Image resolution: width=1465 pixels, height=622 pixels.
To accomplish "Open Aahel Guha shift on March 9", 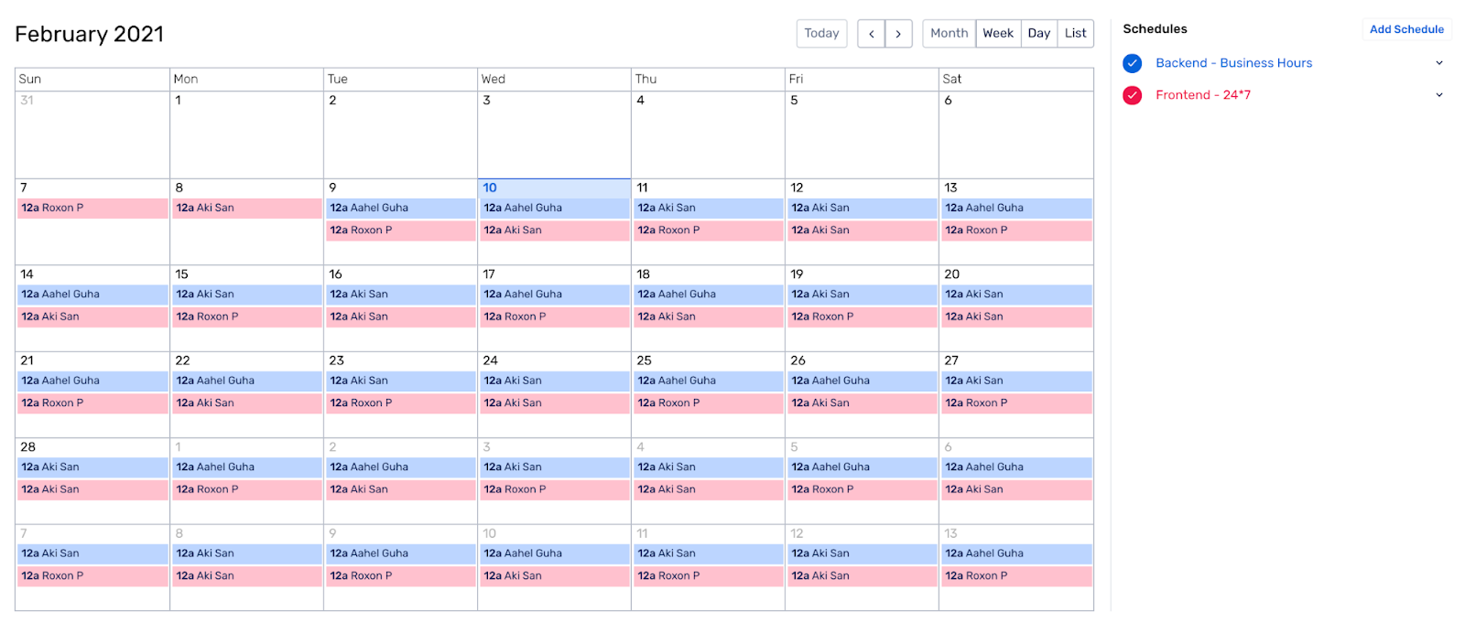I will (401, 553).
